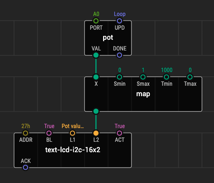Select the text-lcd-i2c-16x2 node label

[x=73, y=150]
